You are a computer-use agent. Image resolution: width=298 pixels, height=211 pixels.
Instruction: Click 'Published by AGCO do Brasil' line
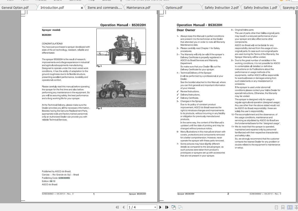coord(56,171)
